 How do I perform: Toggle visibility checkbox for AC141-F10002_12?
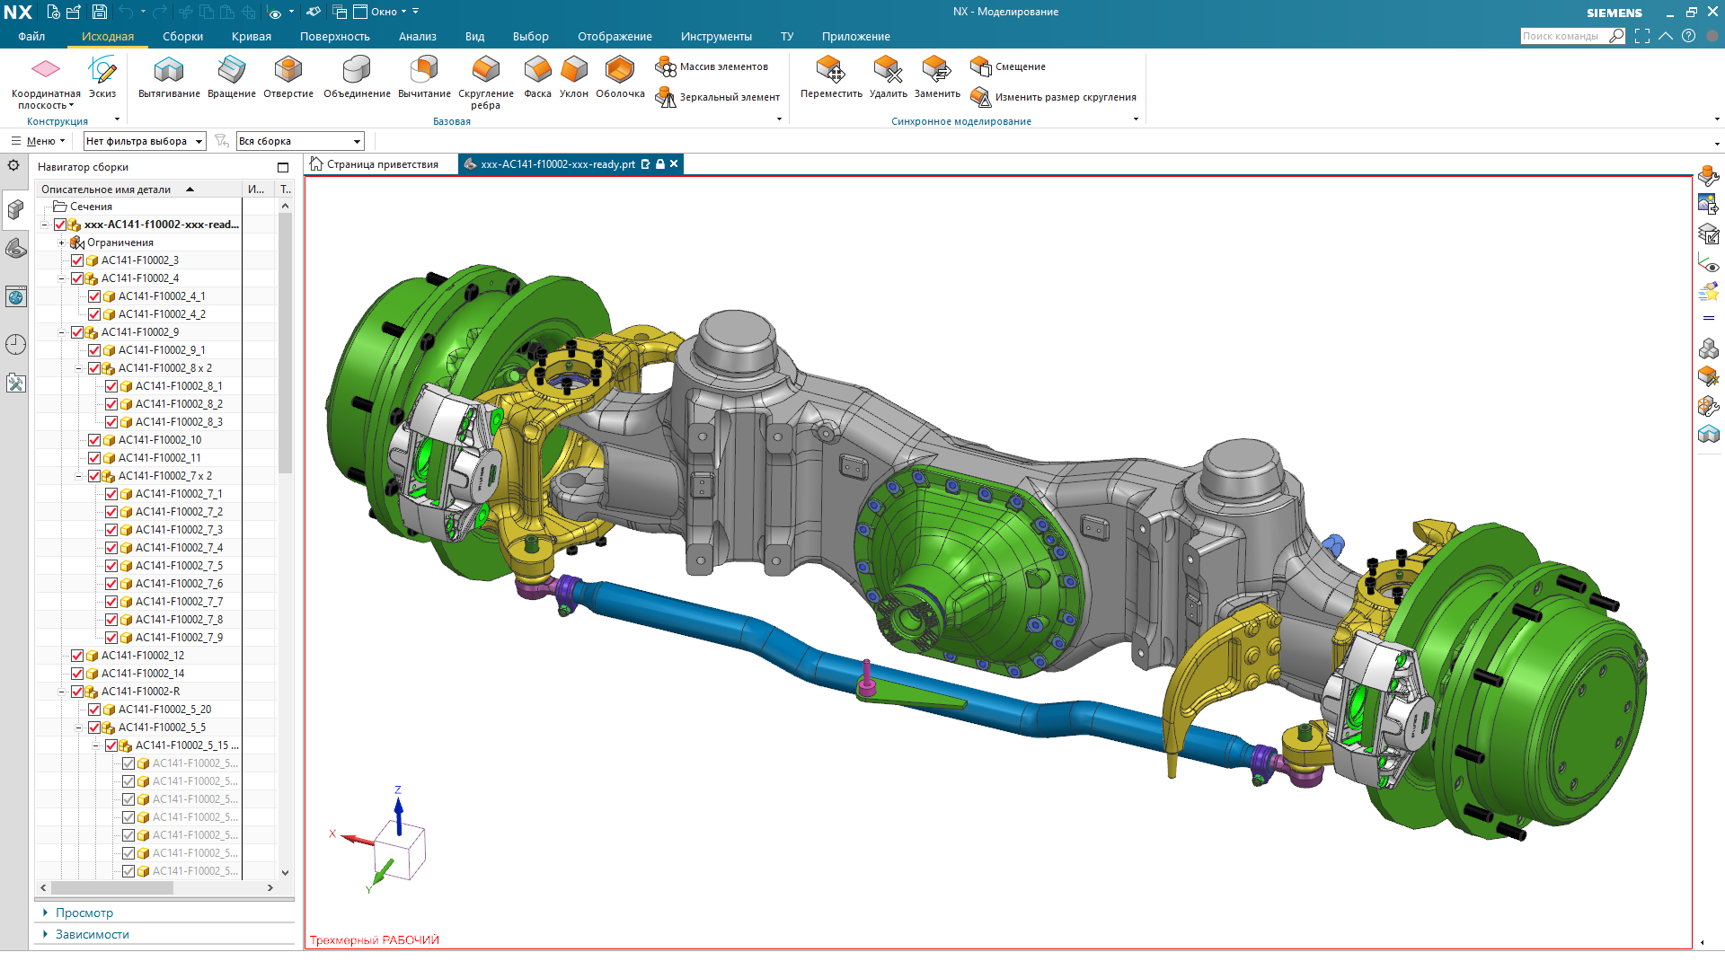tap(77, 656)
